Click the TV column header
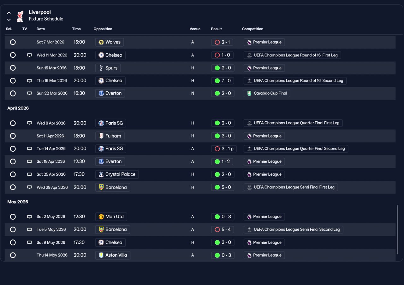This screenshot has height=285, width=404. point(25,29)
